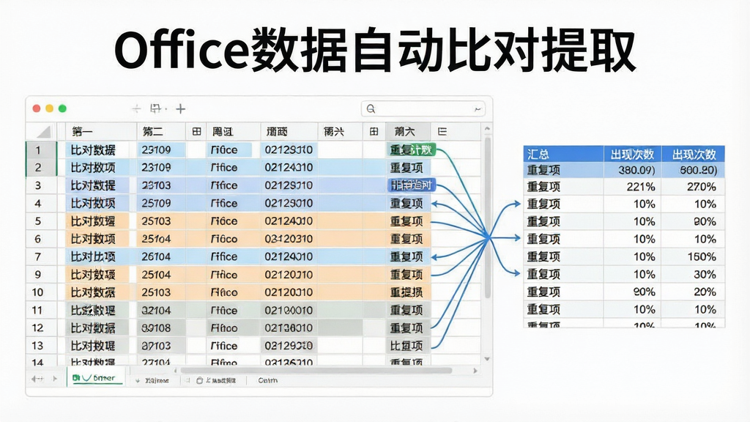The width and height of the screenshot is (750, 422).
Task: Click the layout icon at right of header row
Action: pos(442,131)
